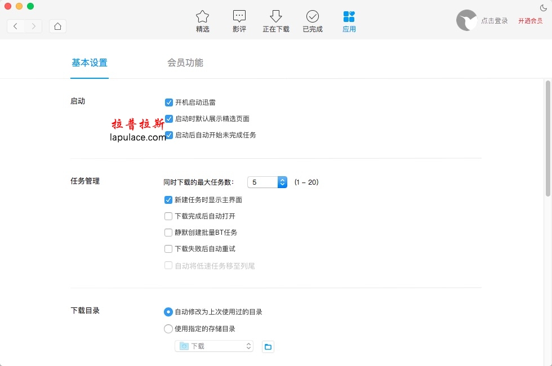
Task: Click the 开通会员 link
Action: (x=530, y=21)
